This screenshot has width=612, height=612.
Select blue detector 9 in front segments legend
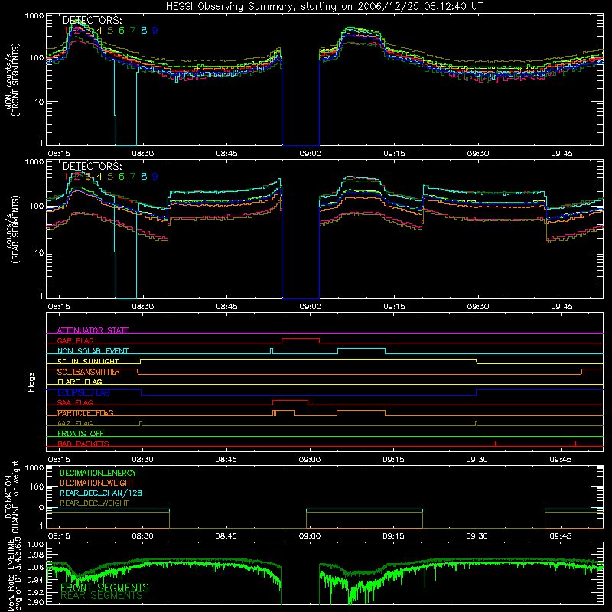pyautogui.click(x=155, y=31)
